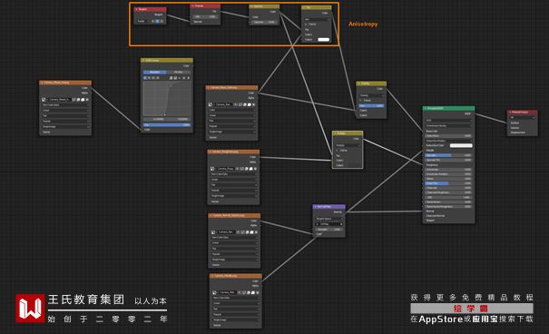Collapse the Normal Map node
The height and width of the screenshot is (334, 549).
click(x=315, y=207)
